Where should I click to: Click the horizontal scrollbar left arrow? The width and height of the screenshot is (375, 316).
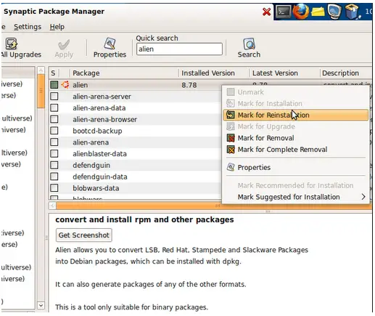52,206
